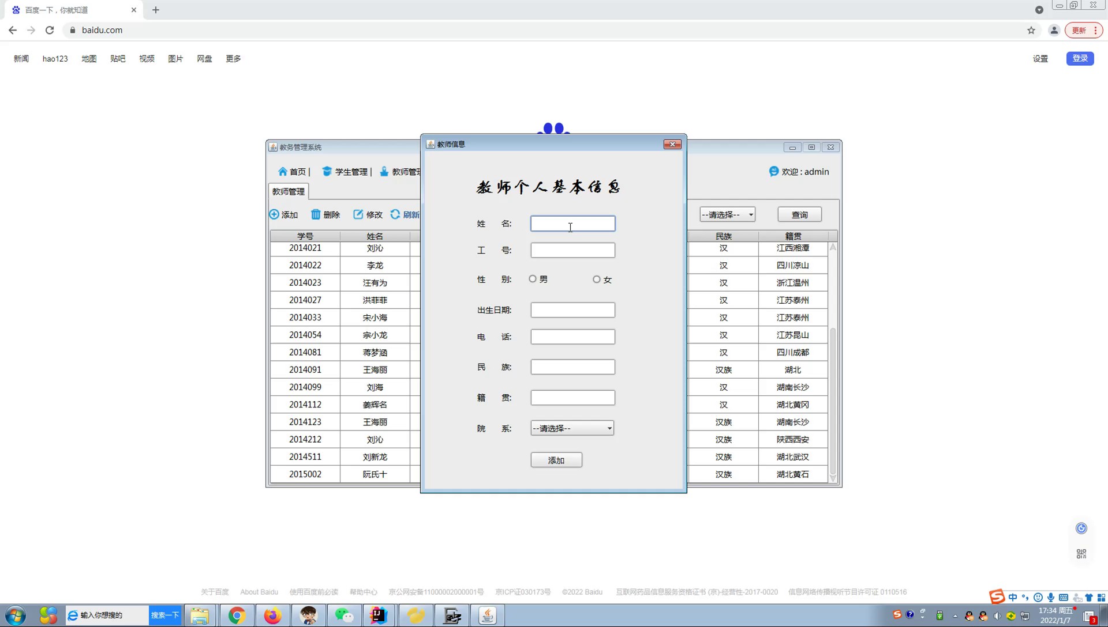The image size is (1108, 627).
Task: Click the browser back arrow
Action: 13,30
